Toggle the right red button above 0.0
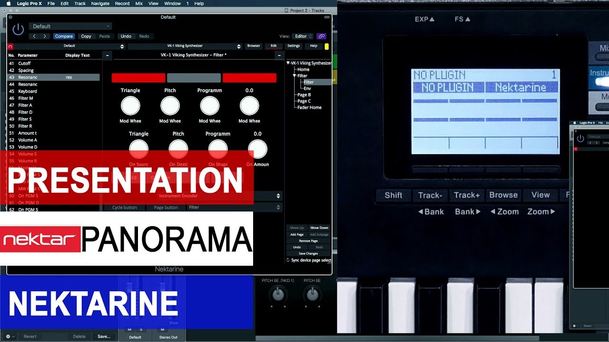This screenshot has width=609, height=342. click(x=249, y=78)
